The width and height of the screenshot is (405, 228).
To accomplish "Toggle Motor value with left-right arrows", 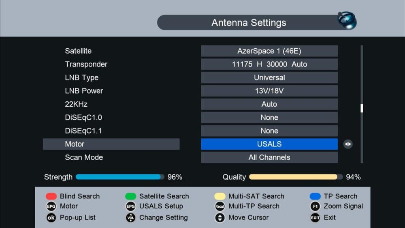I will tap(347, 144).
